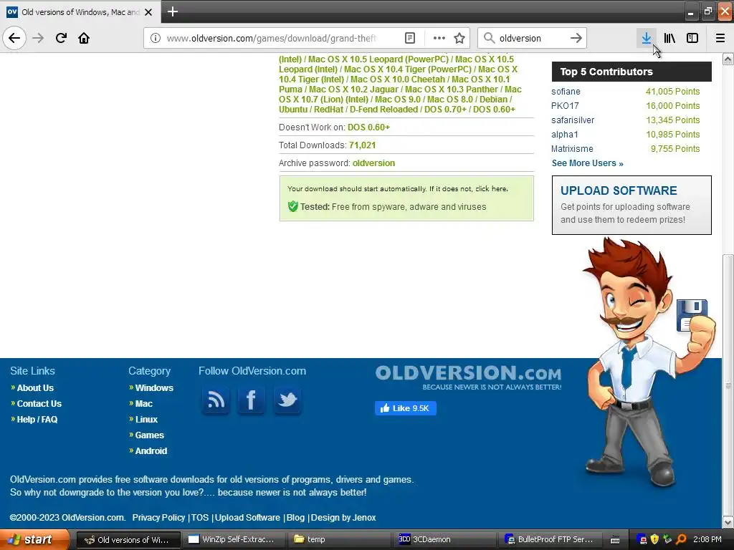734x550 pixels.
Task: Click the magnifier tray icon
Action: 681,540
